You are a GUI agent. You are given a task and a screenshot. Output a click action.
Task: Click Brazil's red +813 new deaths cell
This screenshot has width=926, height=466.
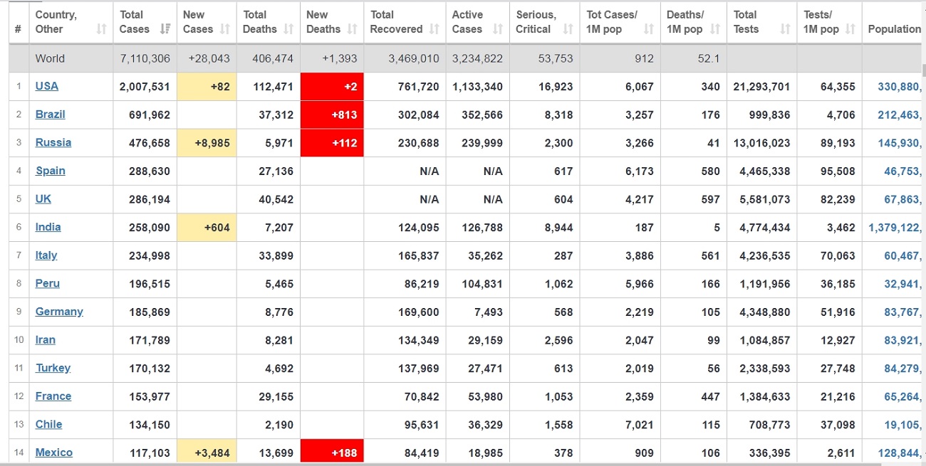click(332, 115)
